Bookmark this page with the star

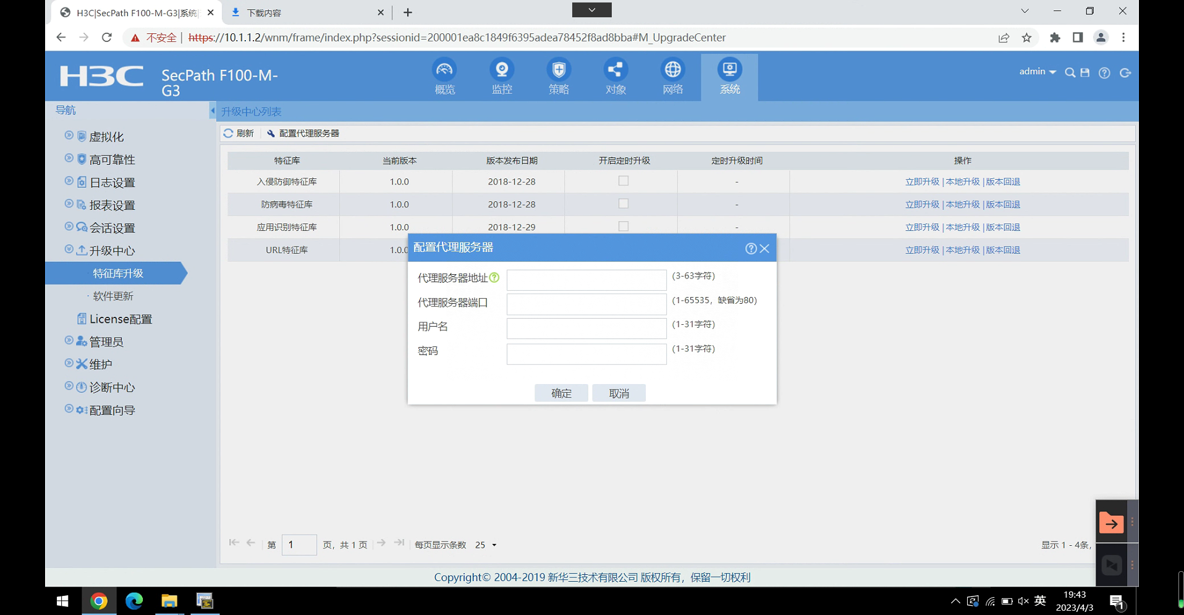1026,38
